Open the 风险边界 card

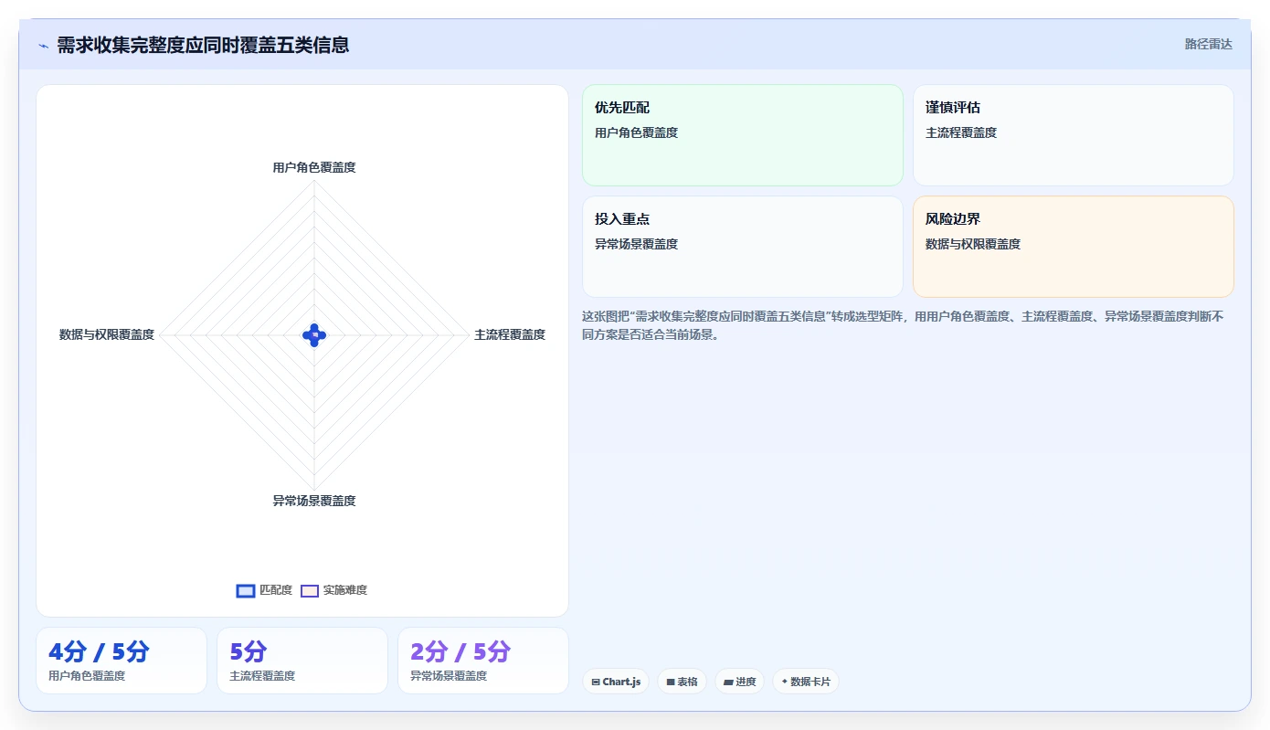1074,247
